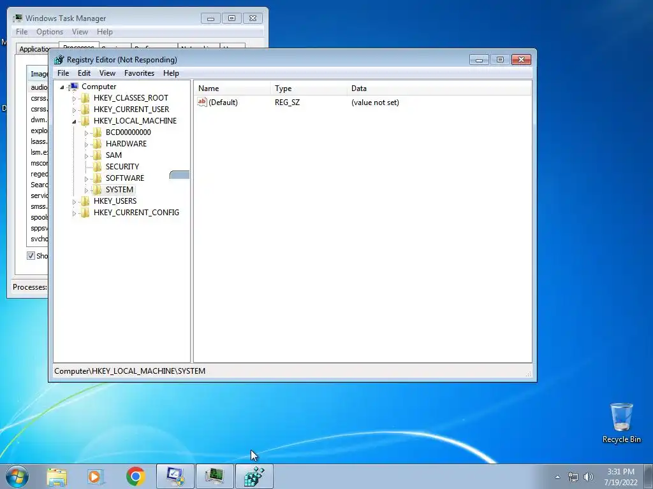Image resolution: width=653 pixels, height=489 pixels.
Task: Expand the BCD00000000 key arrow
Action: point(86,133)
